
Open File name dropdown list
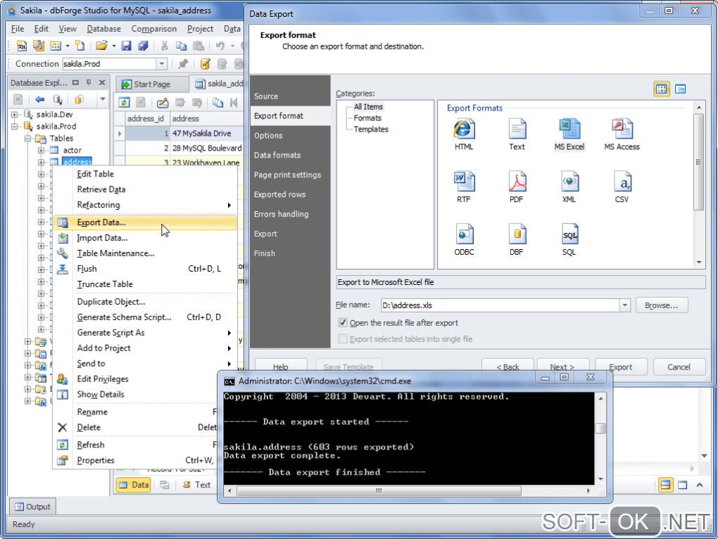pos(624,305)
